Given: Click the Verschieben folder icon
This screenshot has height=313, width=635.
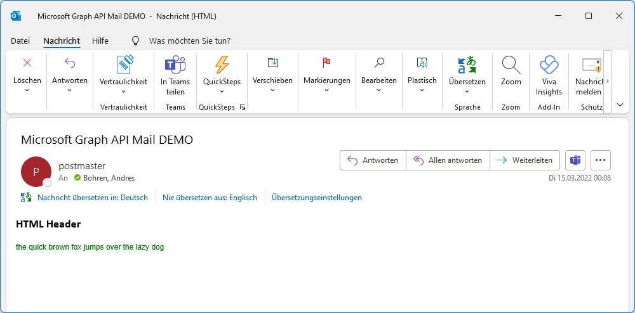Looking at the screenshot, I should (273, 63).
